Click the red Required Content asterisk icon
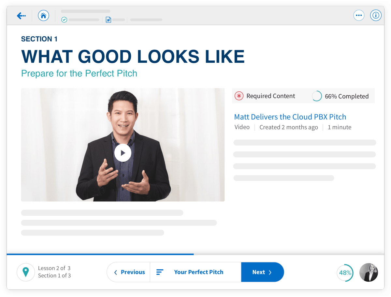 pos(239,96)
